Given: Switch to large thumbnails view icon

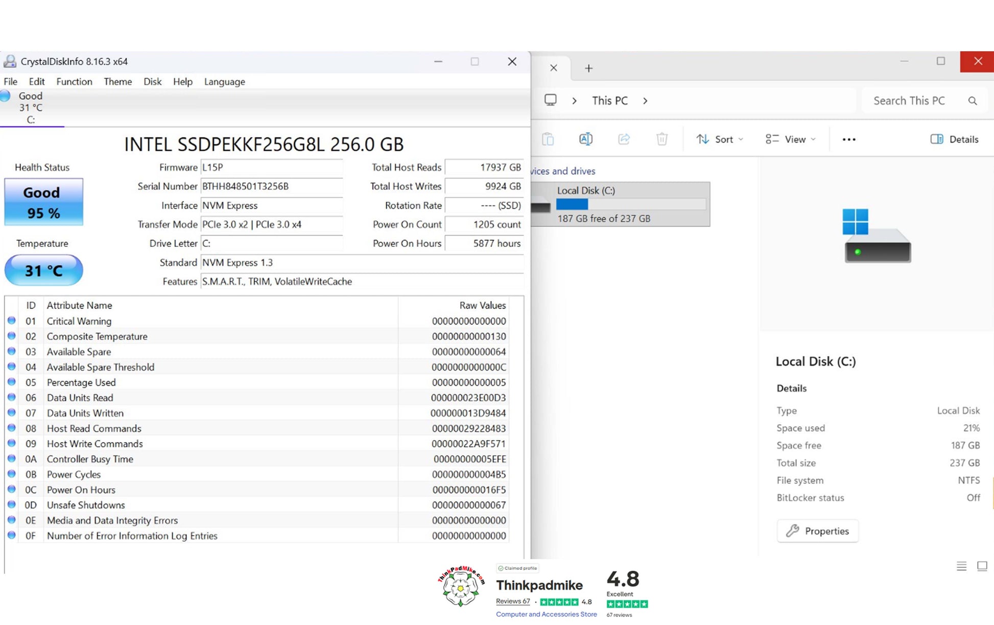Looking at the screenshot, I should tap(982, 566).
